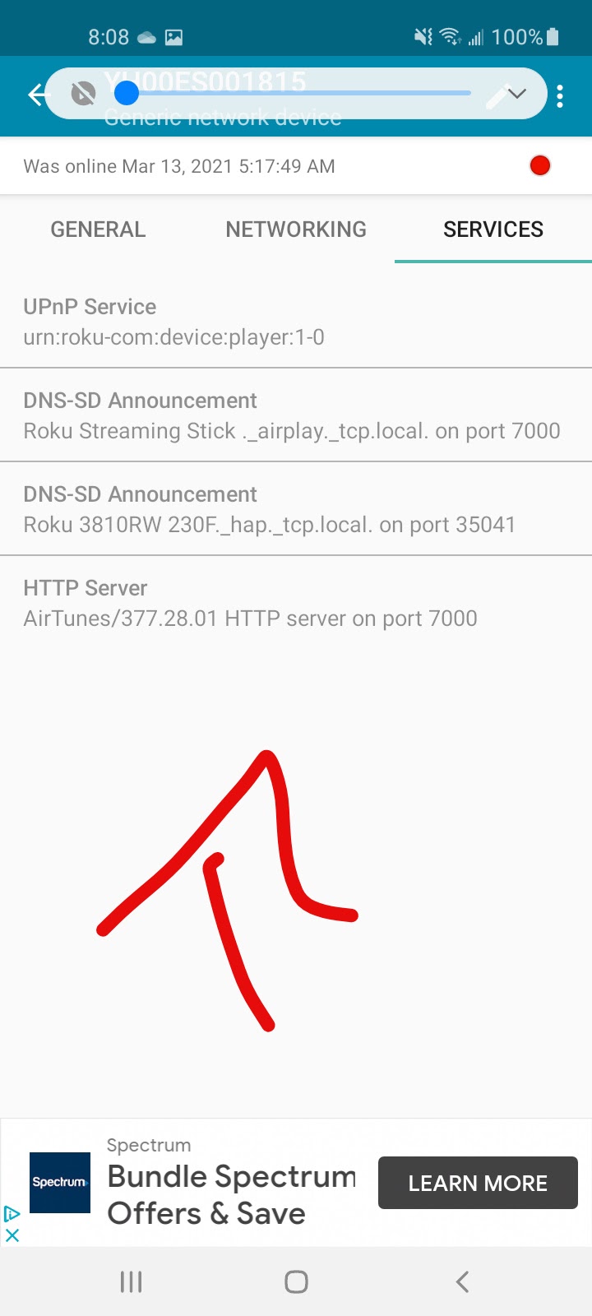Expand the overlay toolbar chevron
592x1316 pixels.
tap(518, 94)
